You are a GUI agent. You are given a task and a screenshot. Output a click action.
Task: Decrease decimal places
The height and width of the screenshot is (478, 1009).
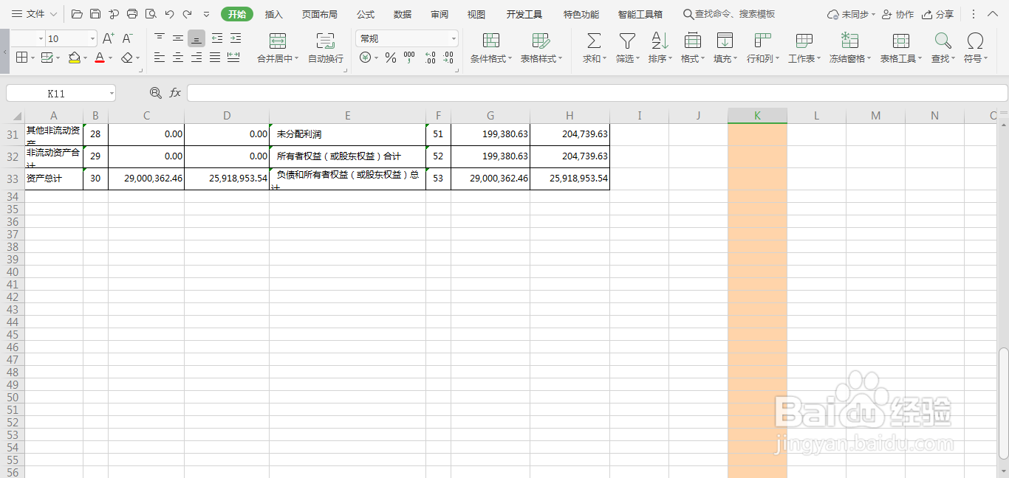pos(448,58)
